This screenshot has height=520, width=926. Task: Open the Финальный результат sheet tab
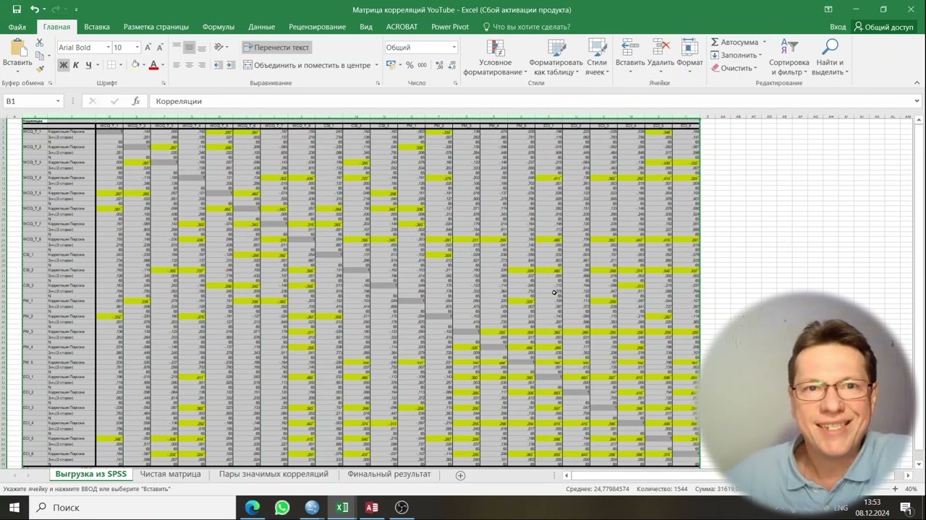[389, 474]
